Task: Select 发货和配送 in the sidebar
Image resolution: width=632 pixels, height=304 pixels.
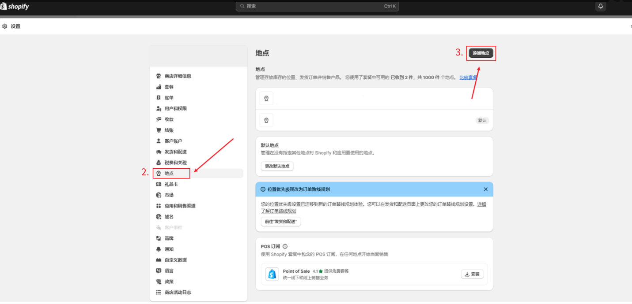Action: 175,152
